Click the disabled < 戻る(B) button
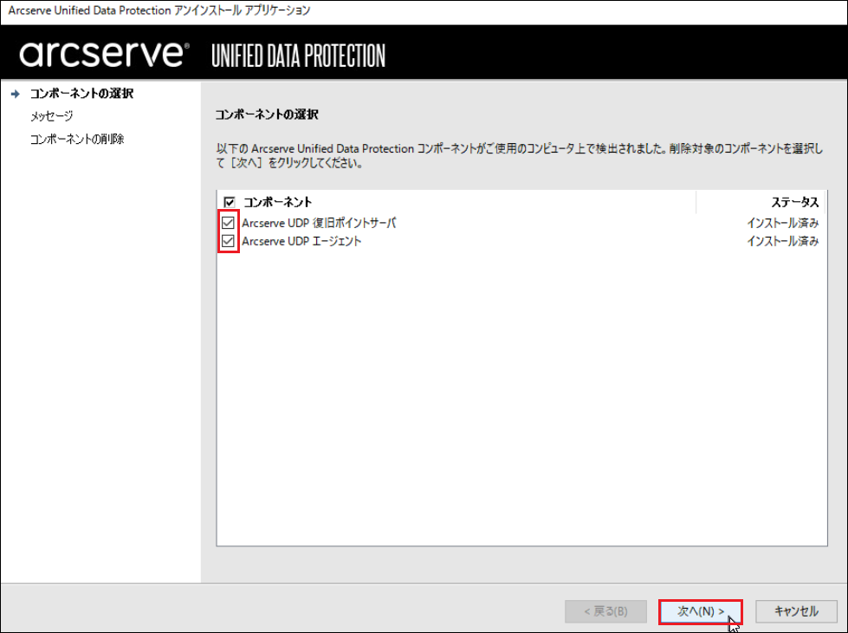Image resolution: width=848 pixels, height=633 pixels. [x=605, y=612]
